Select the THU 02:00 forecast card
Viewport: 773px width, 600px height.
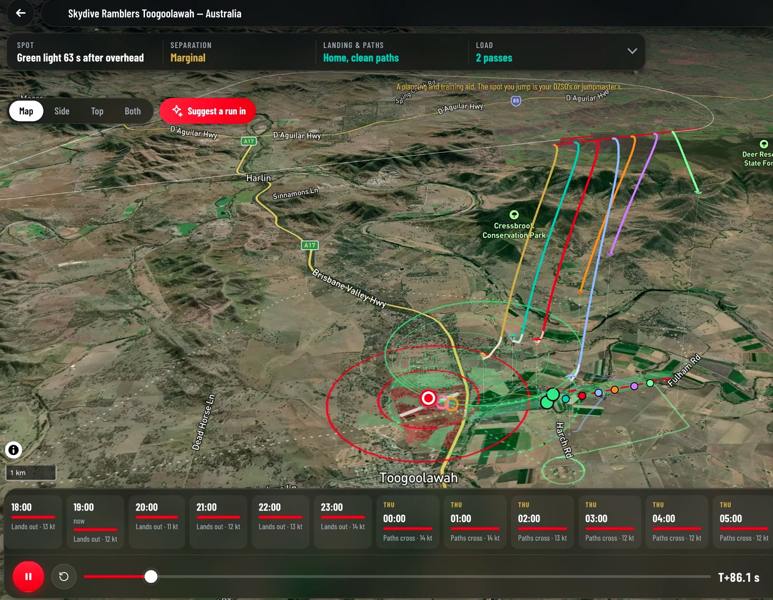[543, 521]
